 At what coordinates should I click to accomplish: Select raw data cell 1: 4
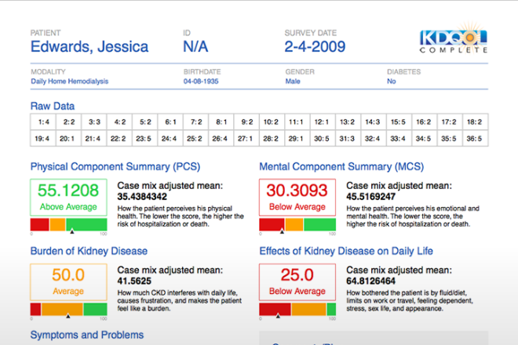click(x=43, y=122)
